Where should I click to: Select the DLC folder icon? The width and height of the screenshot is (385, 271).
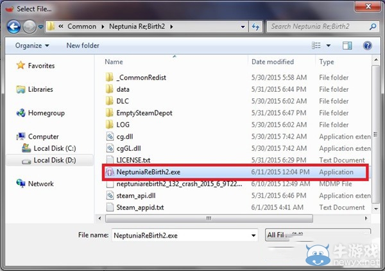pos(110,101)
